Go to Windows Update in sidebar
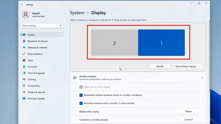Screen dimensions: 221x124 click(36, 99)
